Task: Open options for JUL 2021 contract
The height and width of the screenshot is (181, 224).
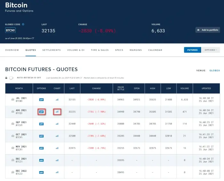Action: coord(41,100)
